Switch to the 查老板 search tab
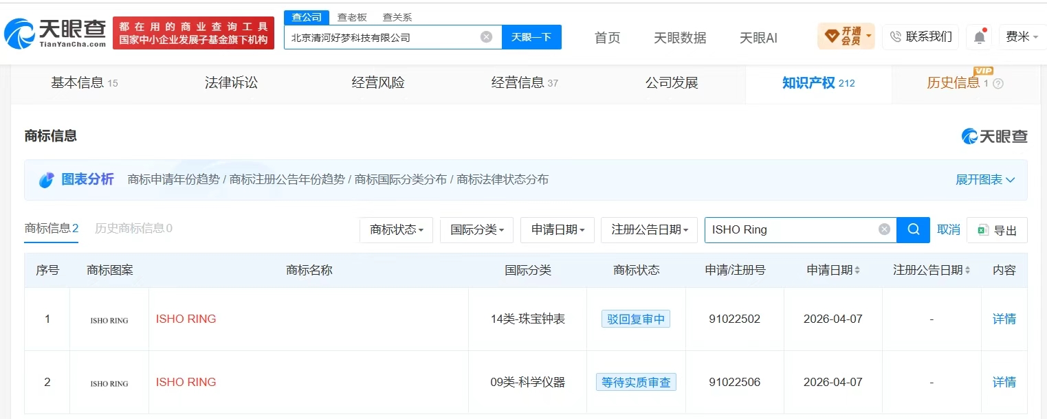This screenshot has width=1047, height=419. pyautogui.click(x=352, y=17)
